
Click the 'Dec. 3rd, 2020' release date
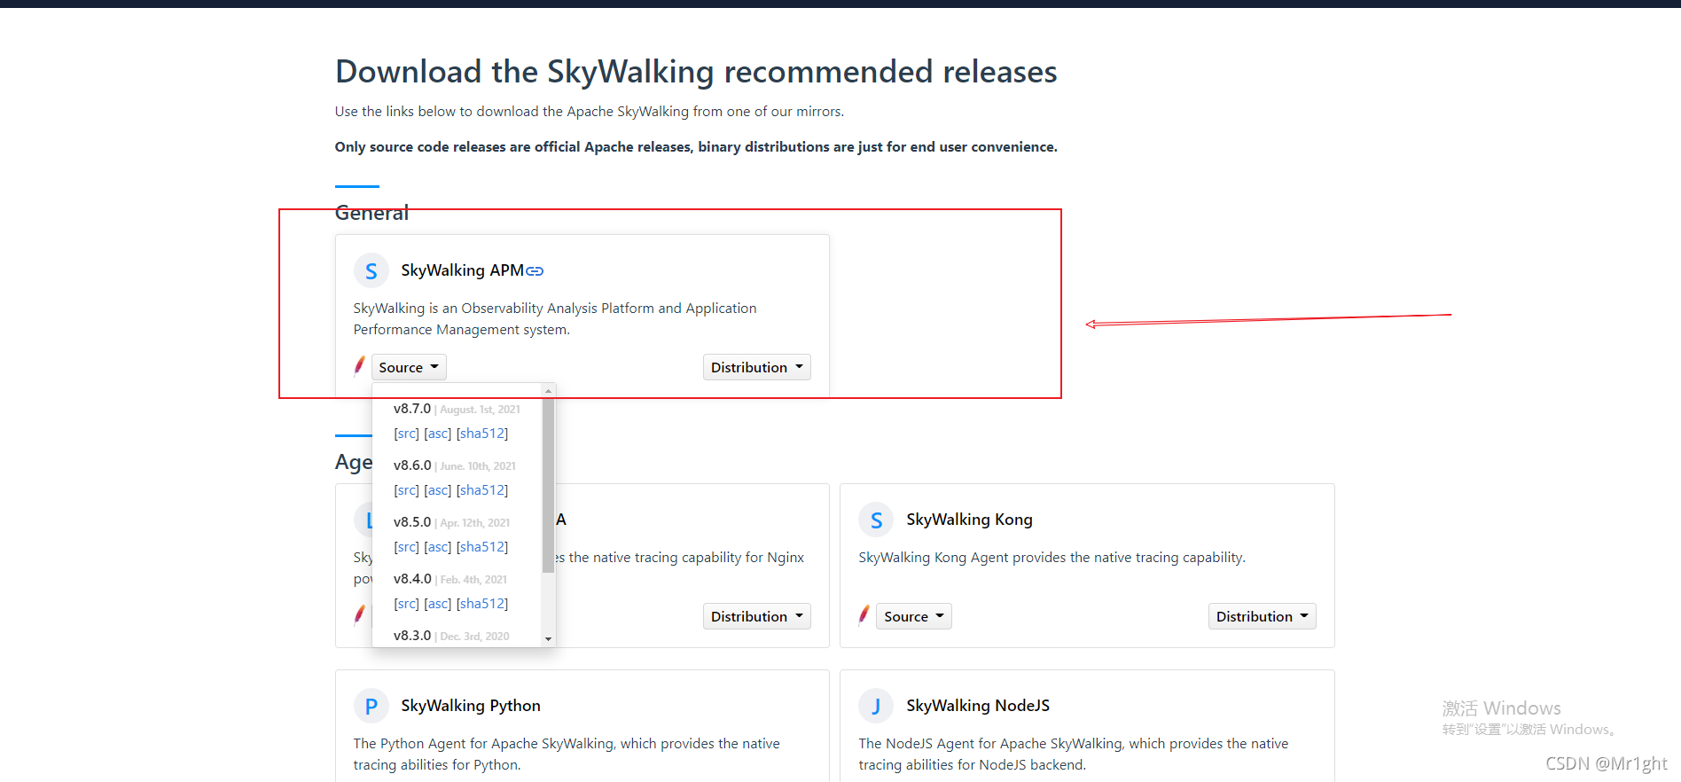[474, 637]
